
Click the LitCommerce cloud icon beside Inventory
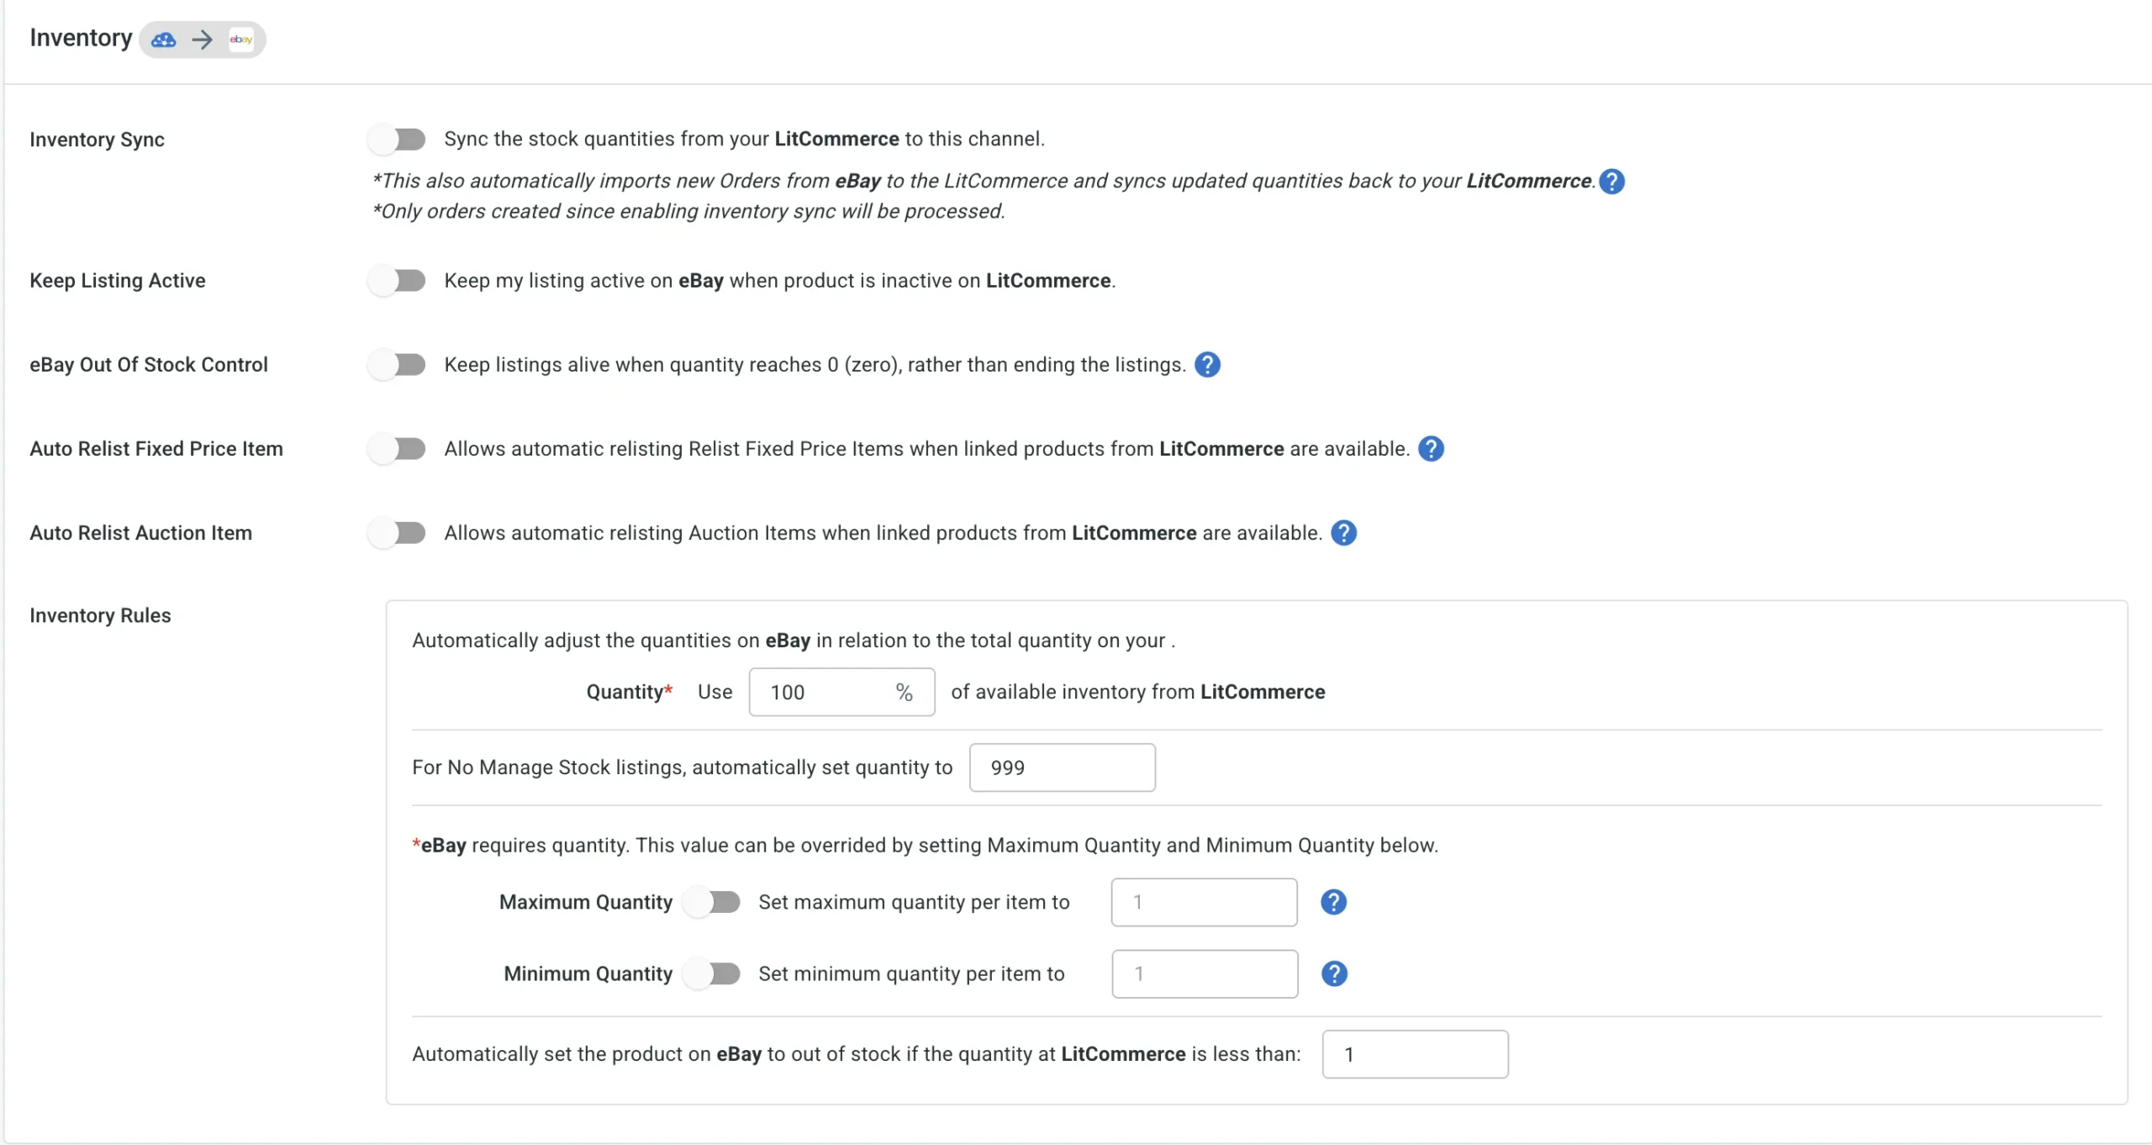point(163,40)
